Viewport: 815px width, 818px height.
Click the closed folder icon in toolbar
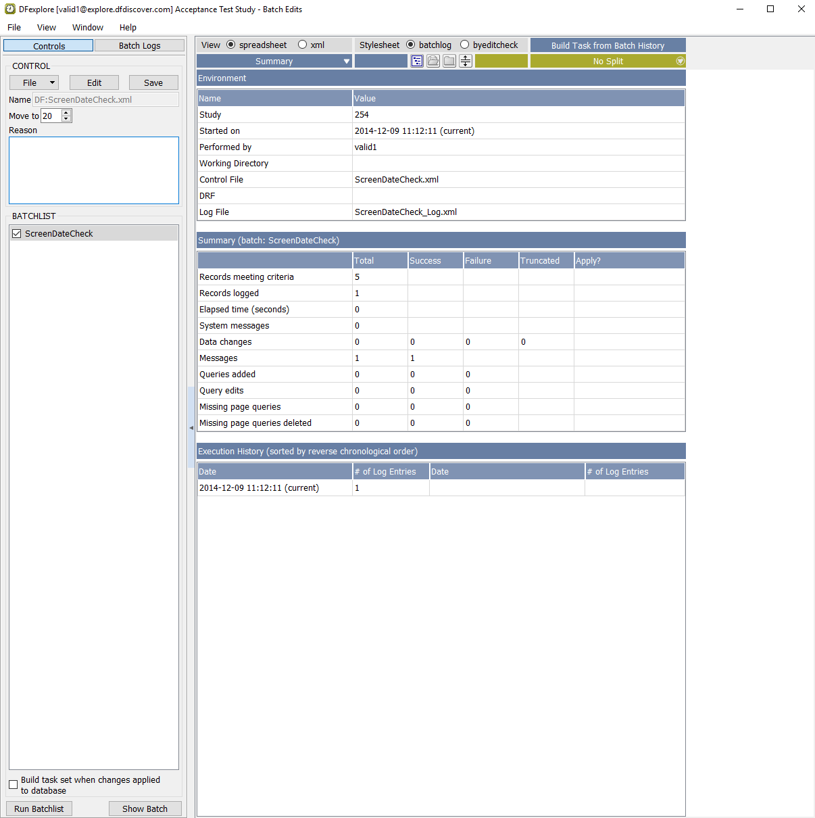coord(449,61)
